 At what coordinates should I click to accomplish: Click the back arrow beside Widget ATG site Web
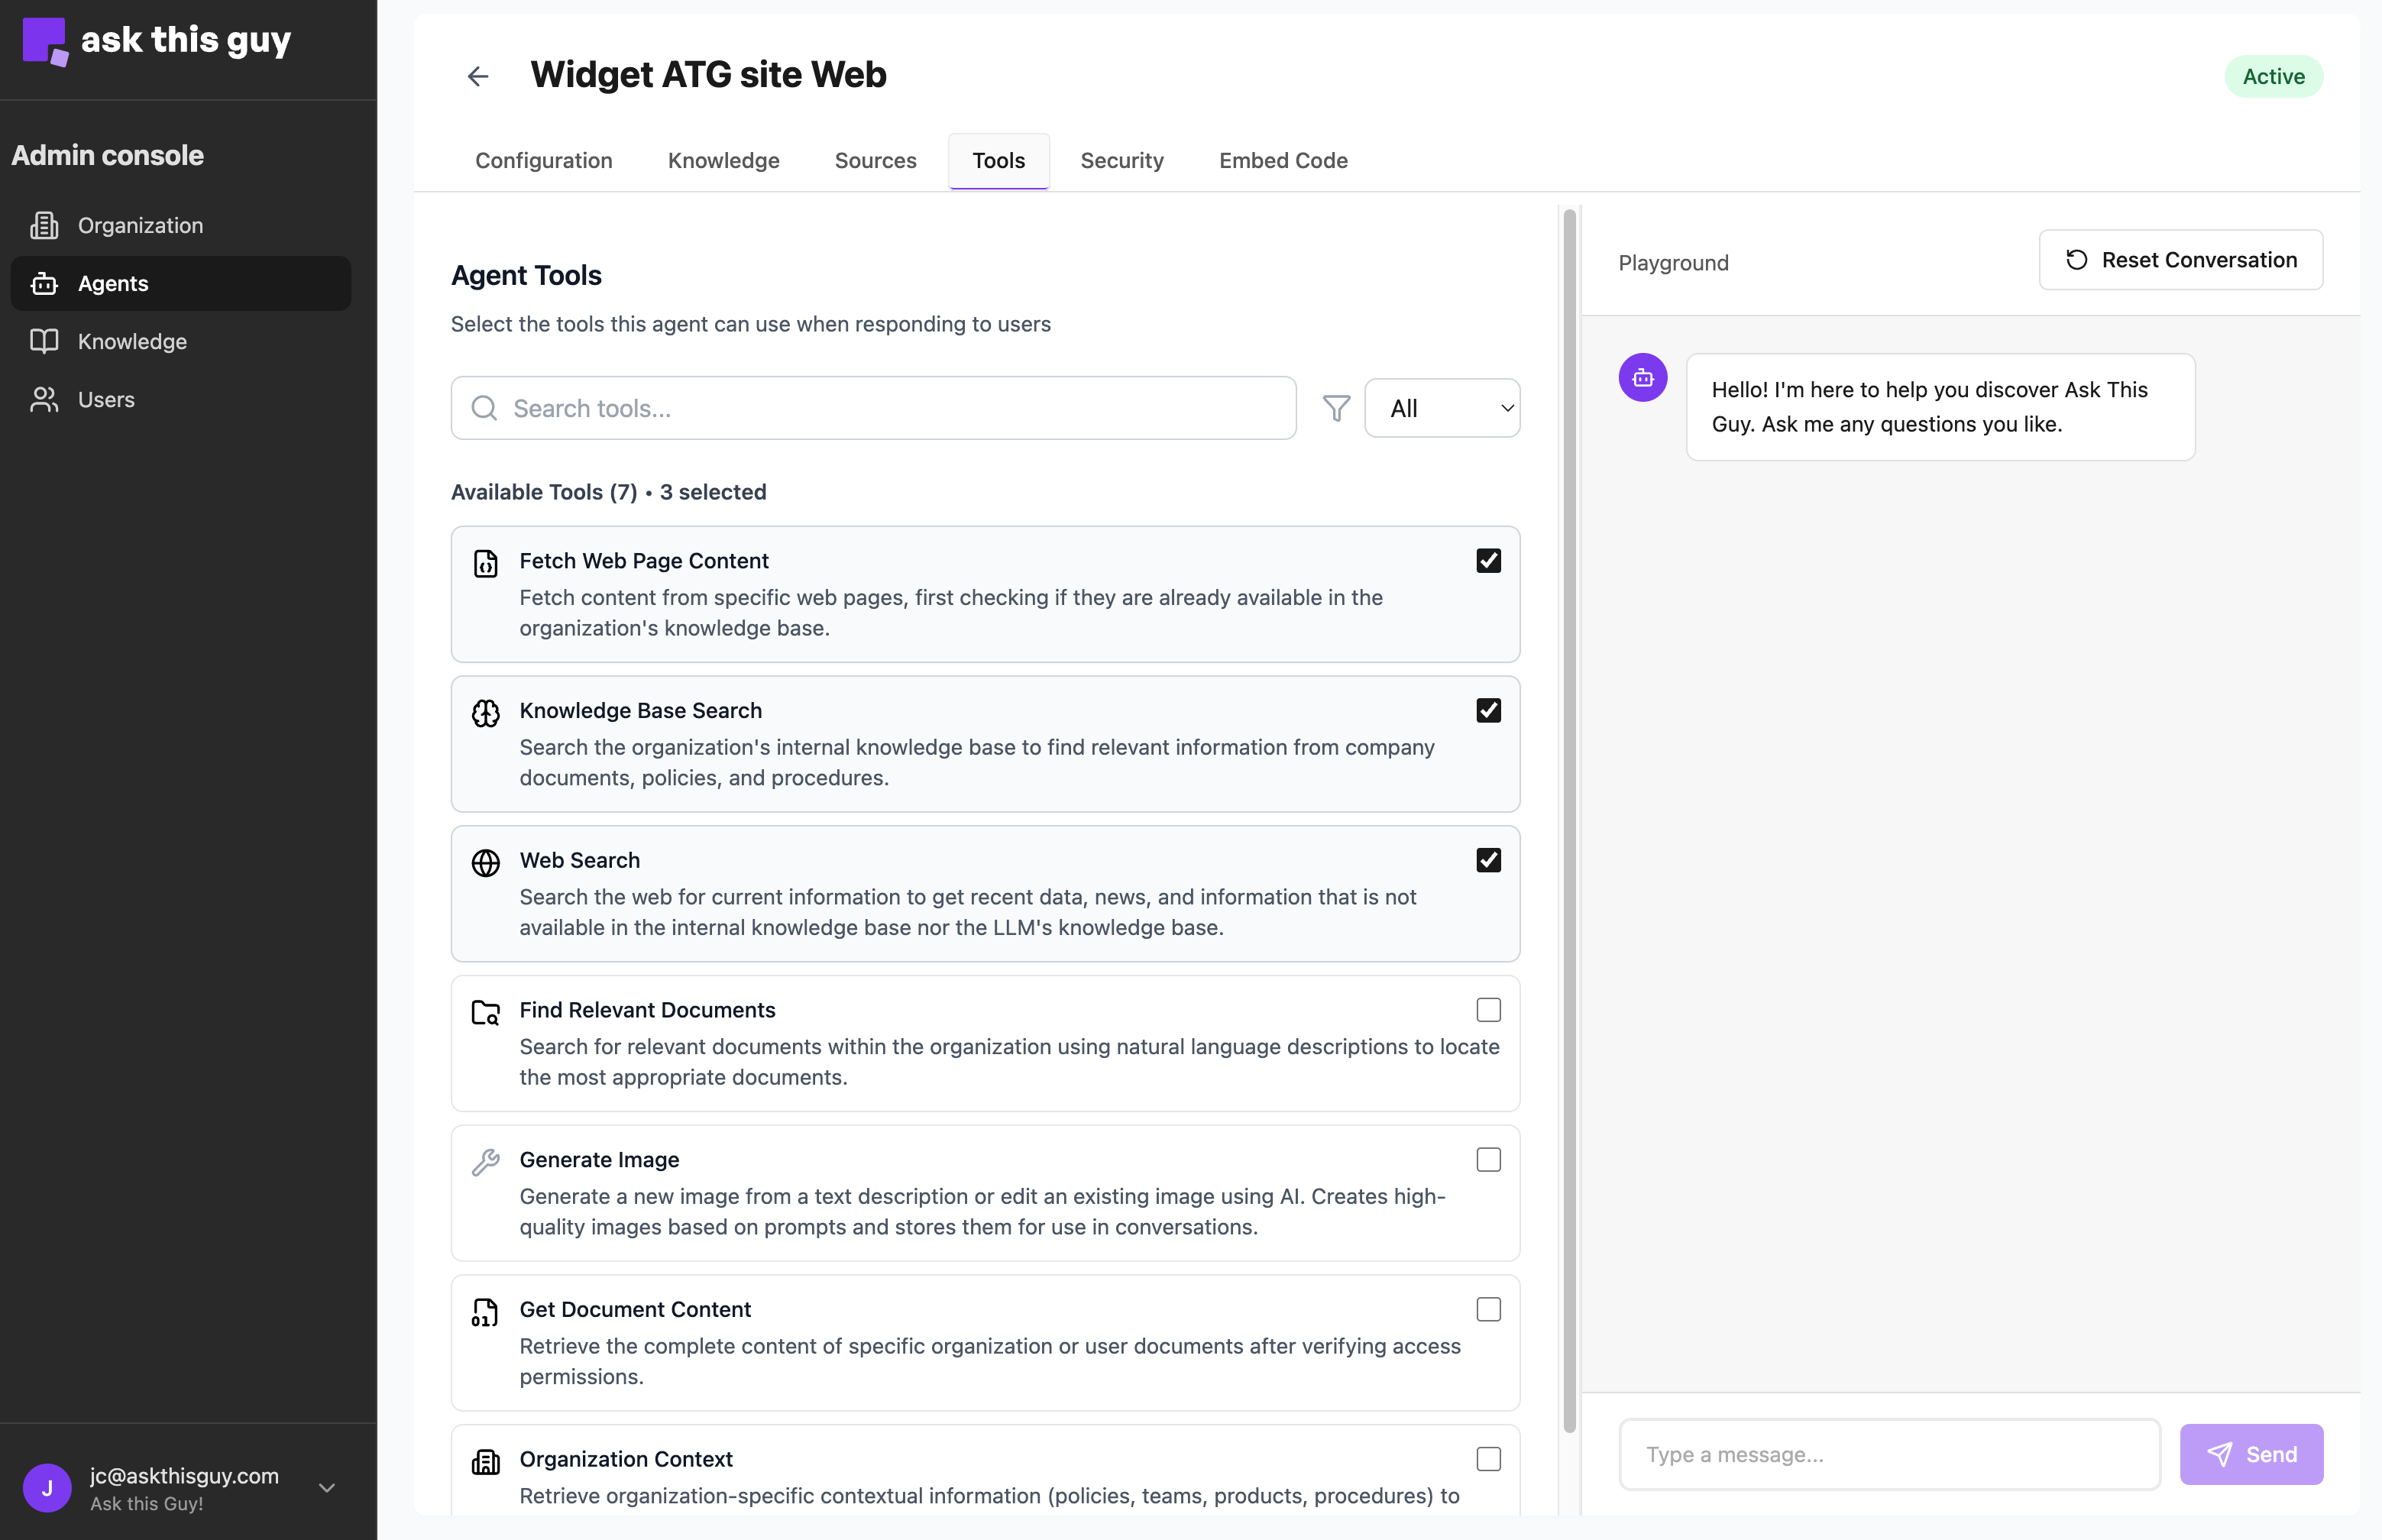(478, 75)
